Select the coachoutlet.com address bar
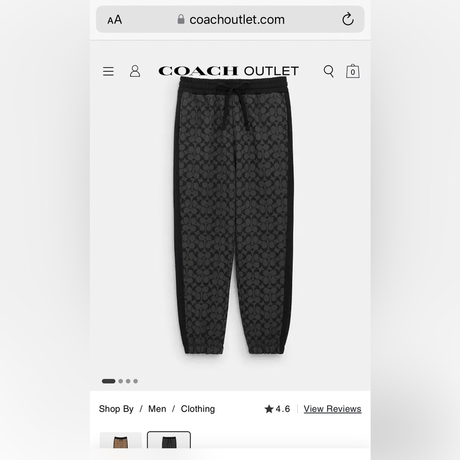 [230, 19]
